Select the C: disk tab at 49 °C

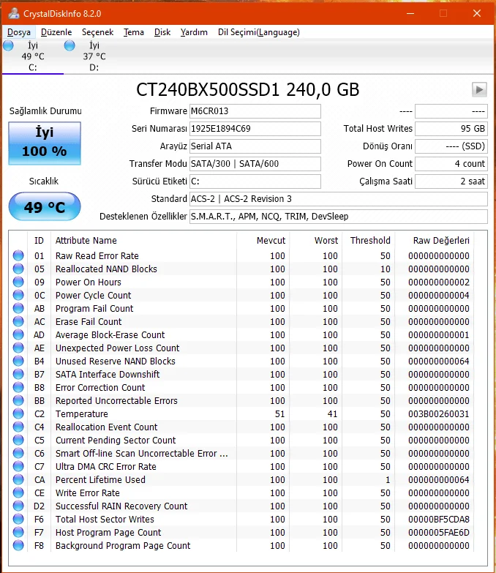(33, 56)
